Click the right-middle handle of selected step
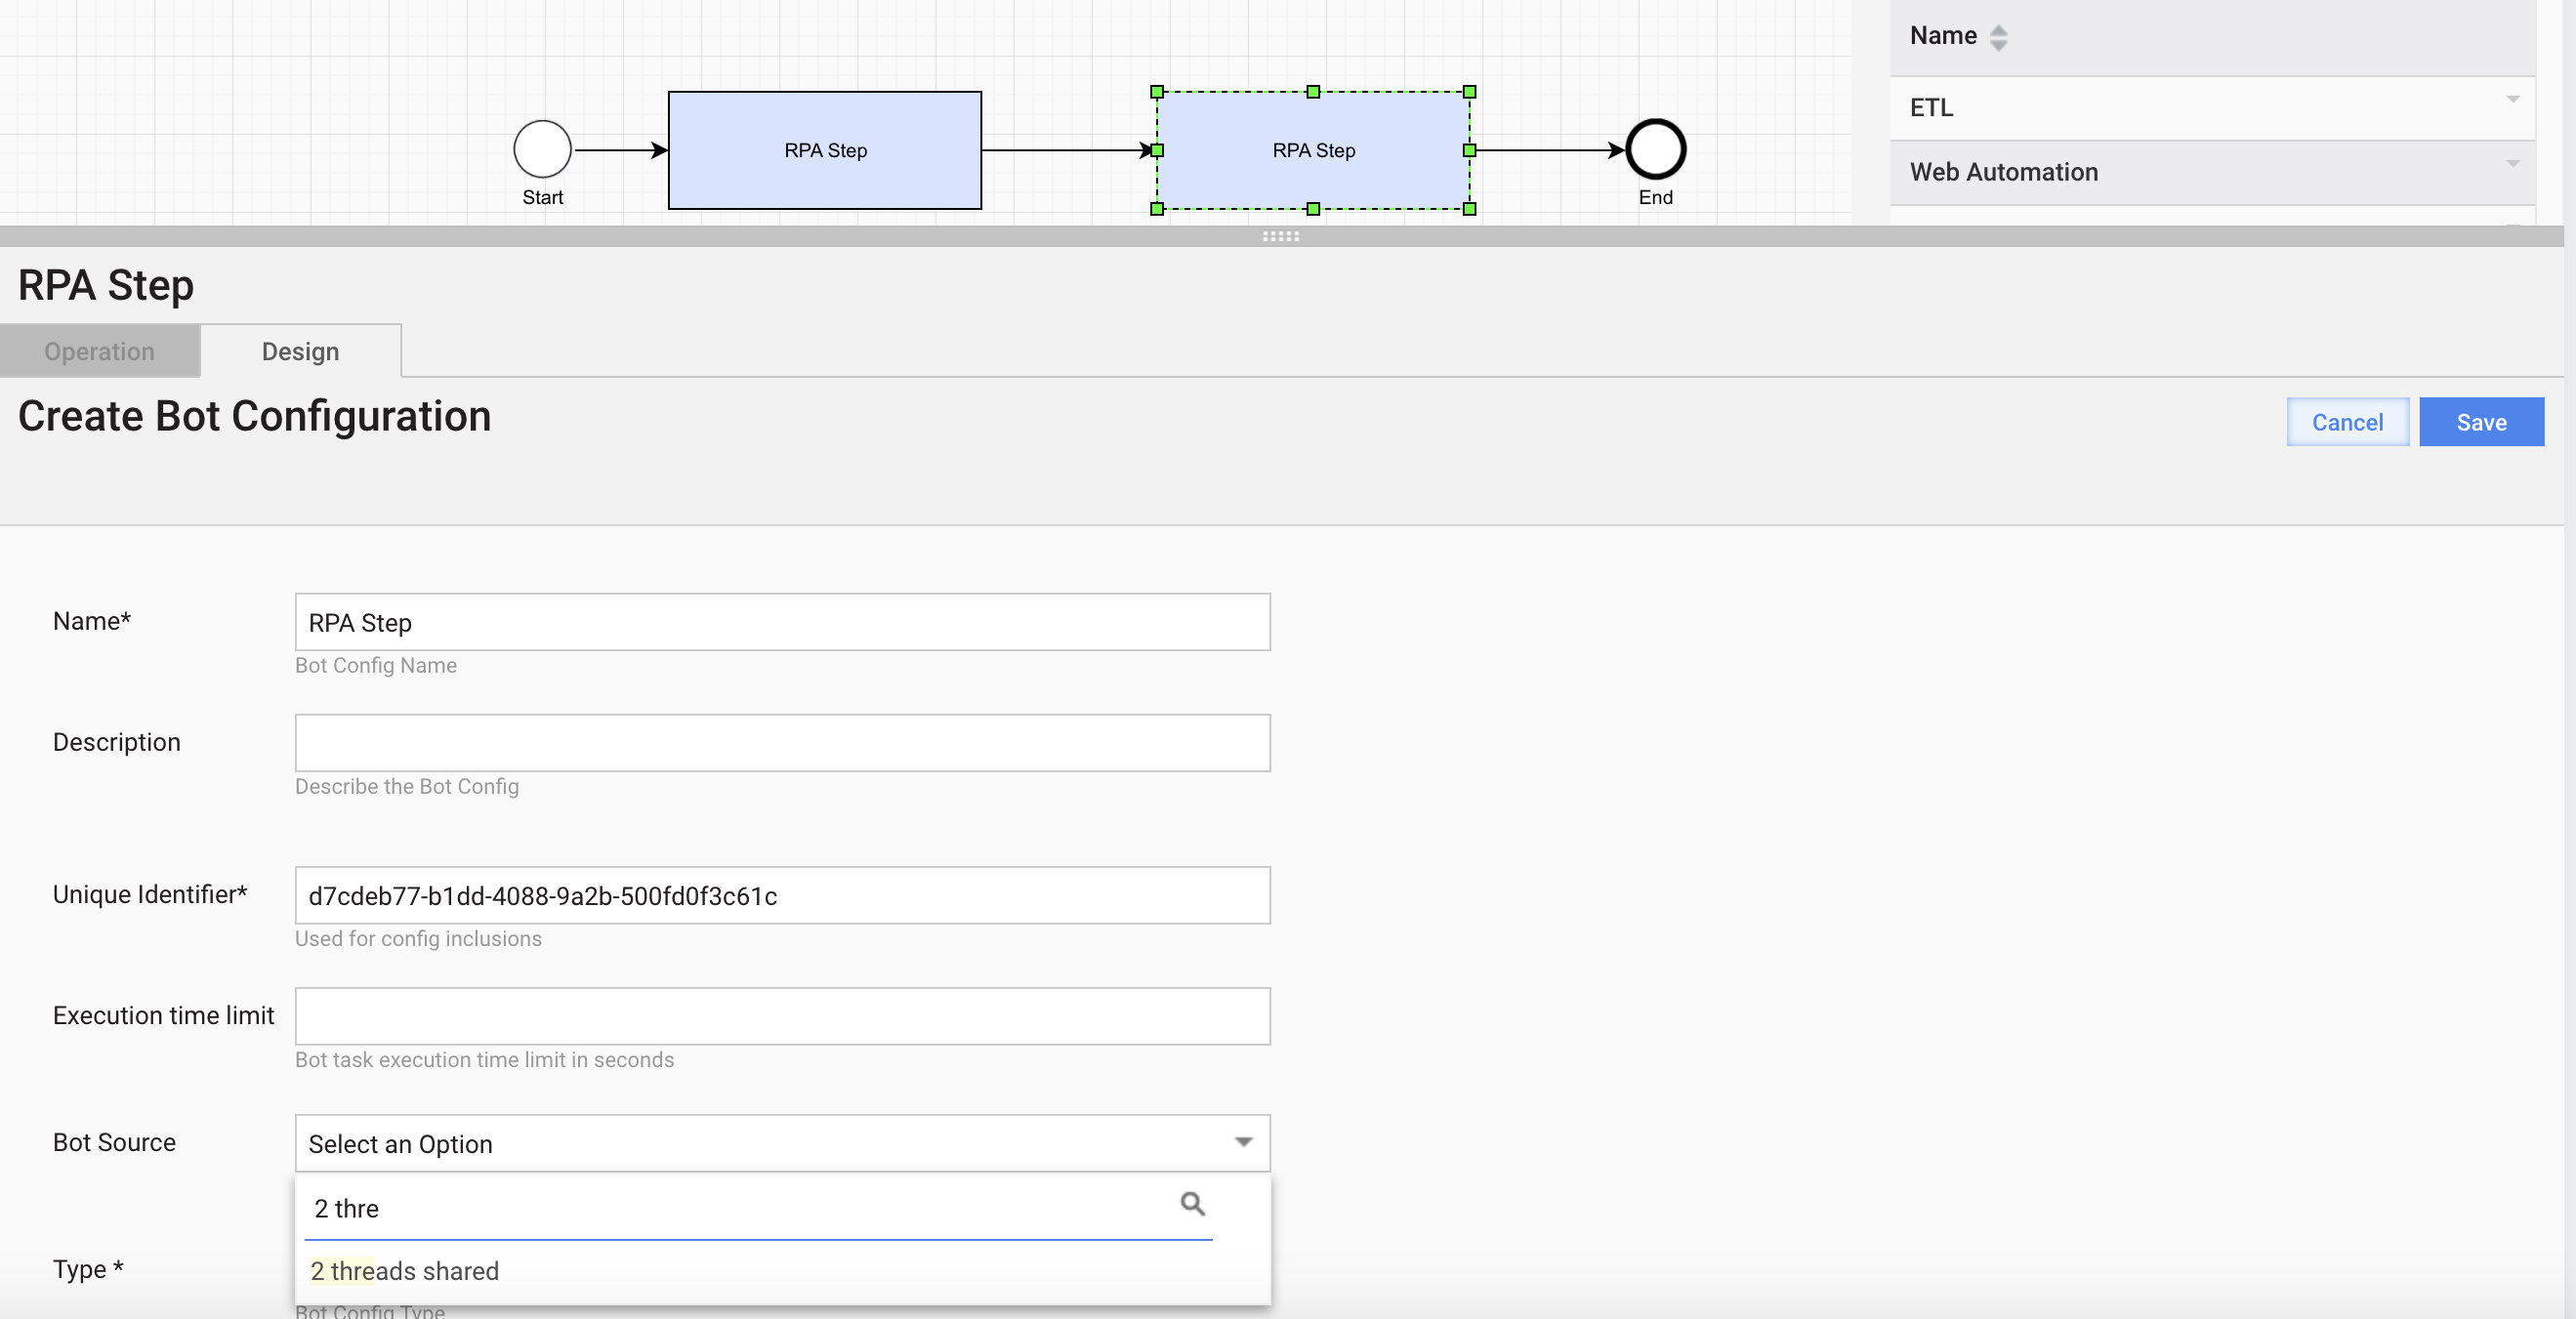This screenshot has width=2576, height=1319. (1469, 150)
